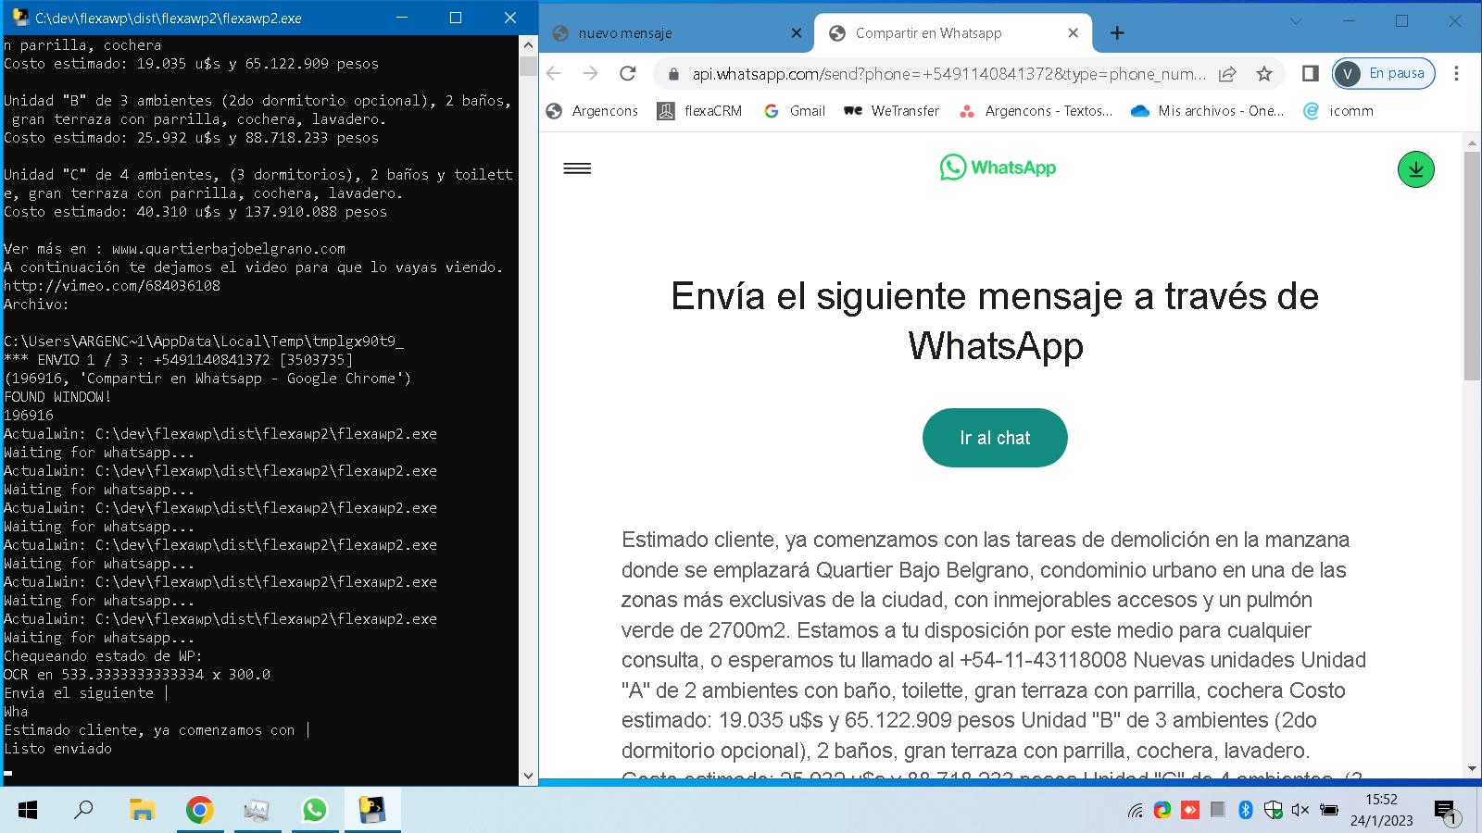This screenshot has width=1482, height=833.
Task: Open the flexaCRM bookmark
Action: (x=699, y=111)
